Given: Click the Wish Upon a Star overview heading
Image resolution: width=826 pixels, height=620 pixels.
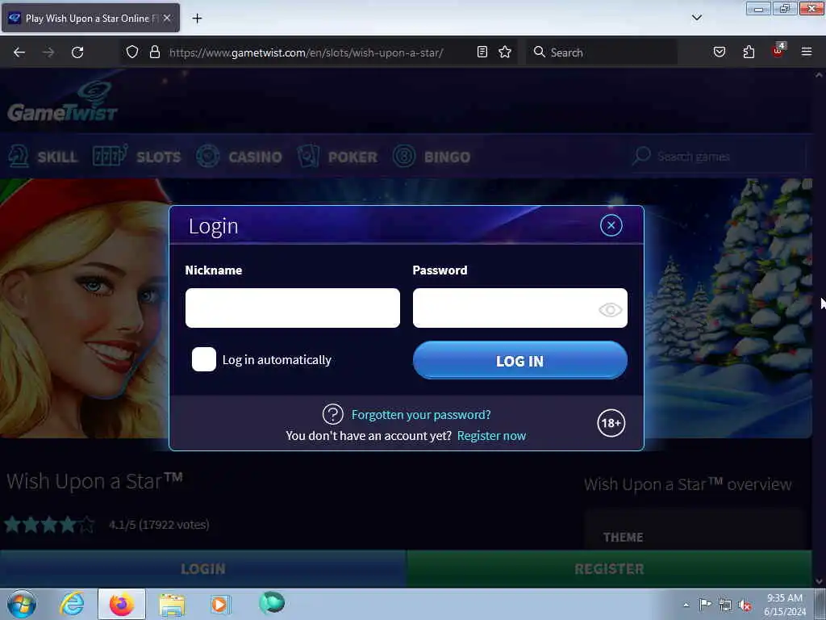Looking at the screenshot, I should [x=687, y=484].
